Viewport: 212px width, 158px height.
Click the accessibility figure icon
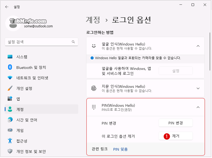(10, 141)
